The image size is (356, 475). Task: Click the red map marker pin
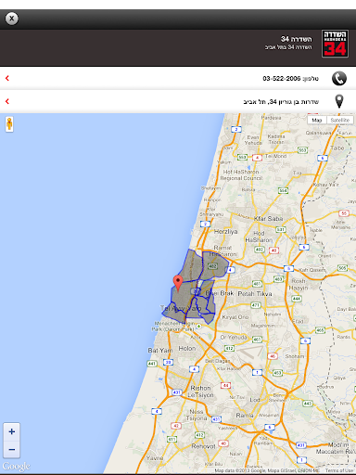tap(178, 283)
